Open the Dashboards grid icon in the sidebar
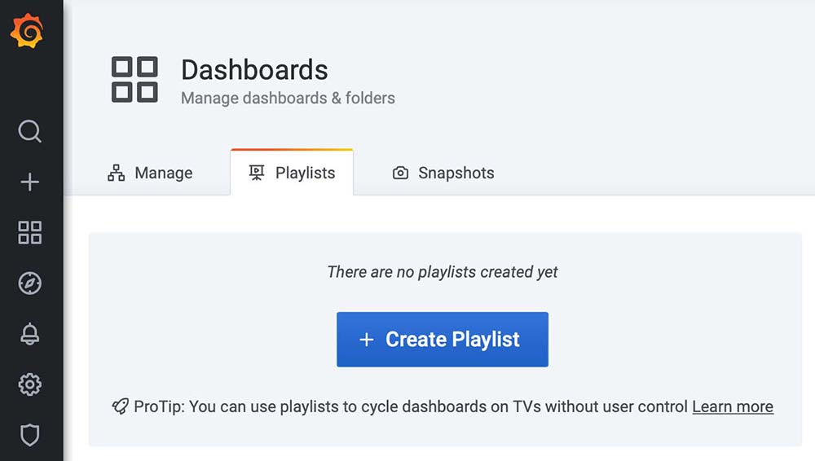 pyautogui.click(x=29, y=232)
